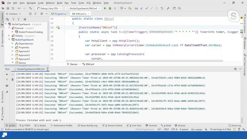
Task: Navigate forward with the right arrow
Action: coord(24,8)
